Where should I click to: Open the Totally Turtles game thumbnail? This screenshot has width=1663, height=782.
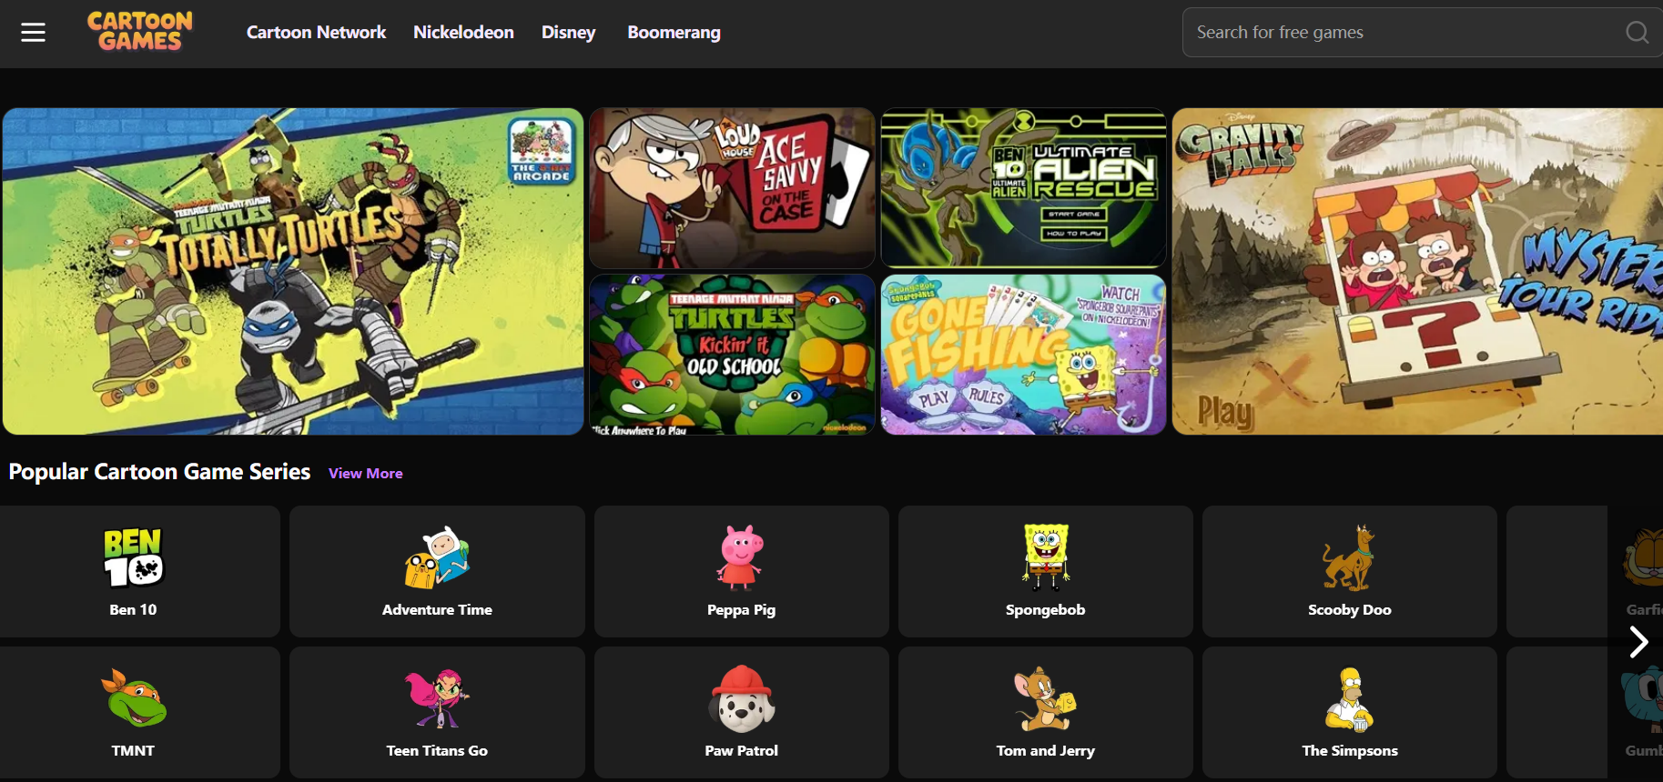[x=293, y=271]
